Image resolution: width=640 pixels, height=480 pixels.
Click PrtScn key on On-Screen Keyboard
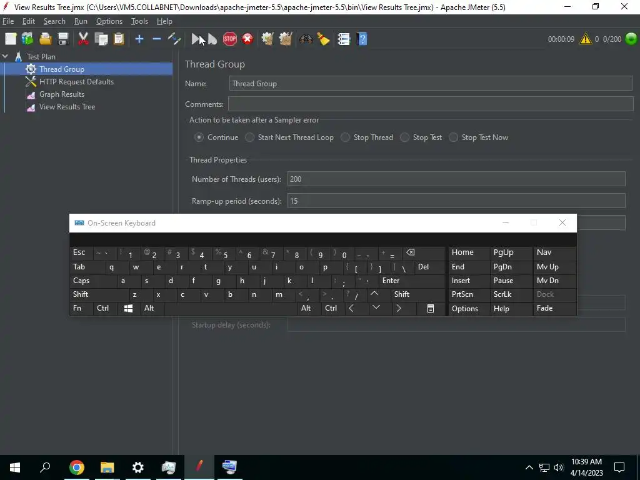pyautogui.click(x=469, y=295)
